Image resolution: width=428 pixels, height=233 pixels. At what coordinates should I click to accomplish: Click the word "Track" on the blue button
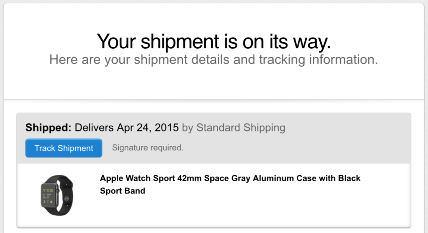point(45,148)
